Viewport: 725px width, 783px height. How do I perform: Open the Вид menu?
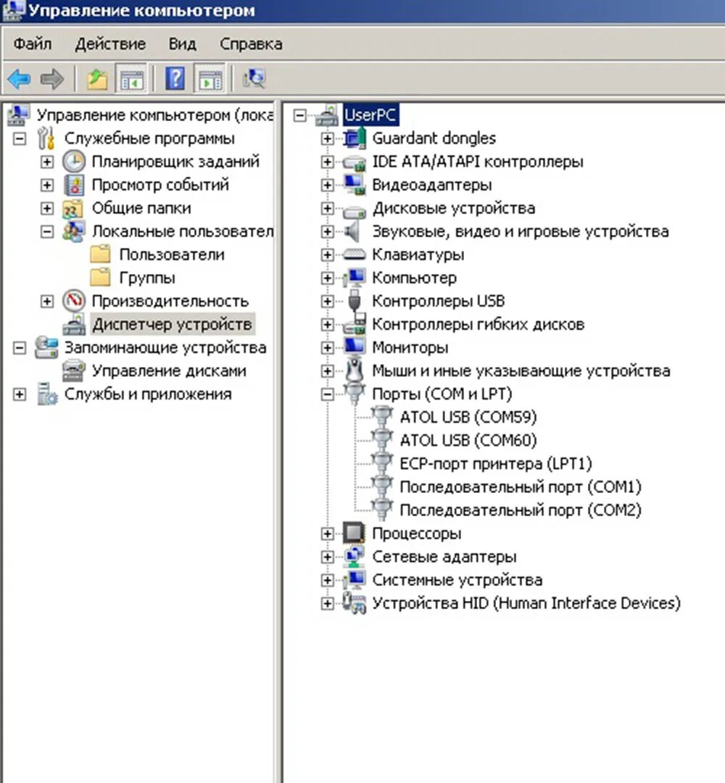click(x=182, y=44)
